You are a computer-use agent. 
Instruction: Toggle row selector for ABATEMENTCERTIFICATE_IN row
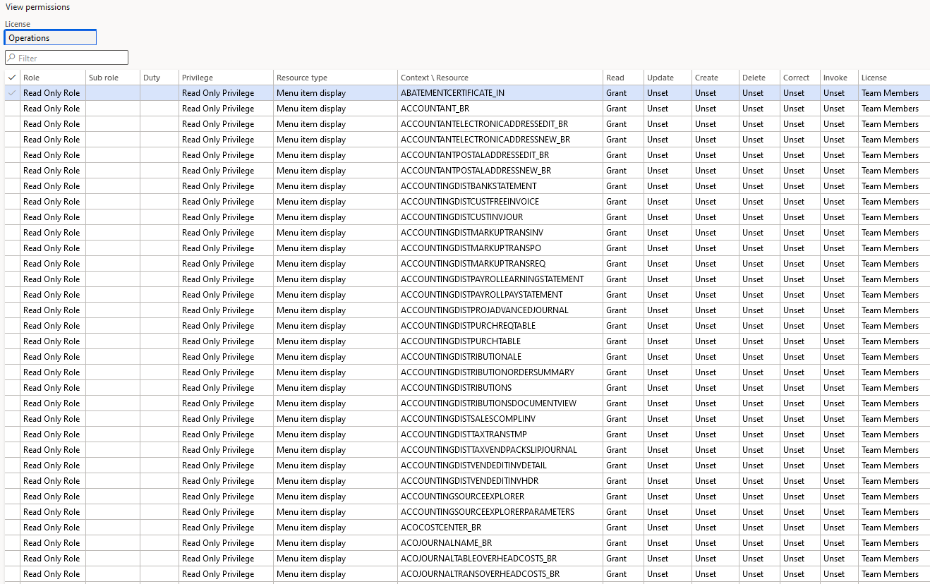[x=12, y=93]
